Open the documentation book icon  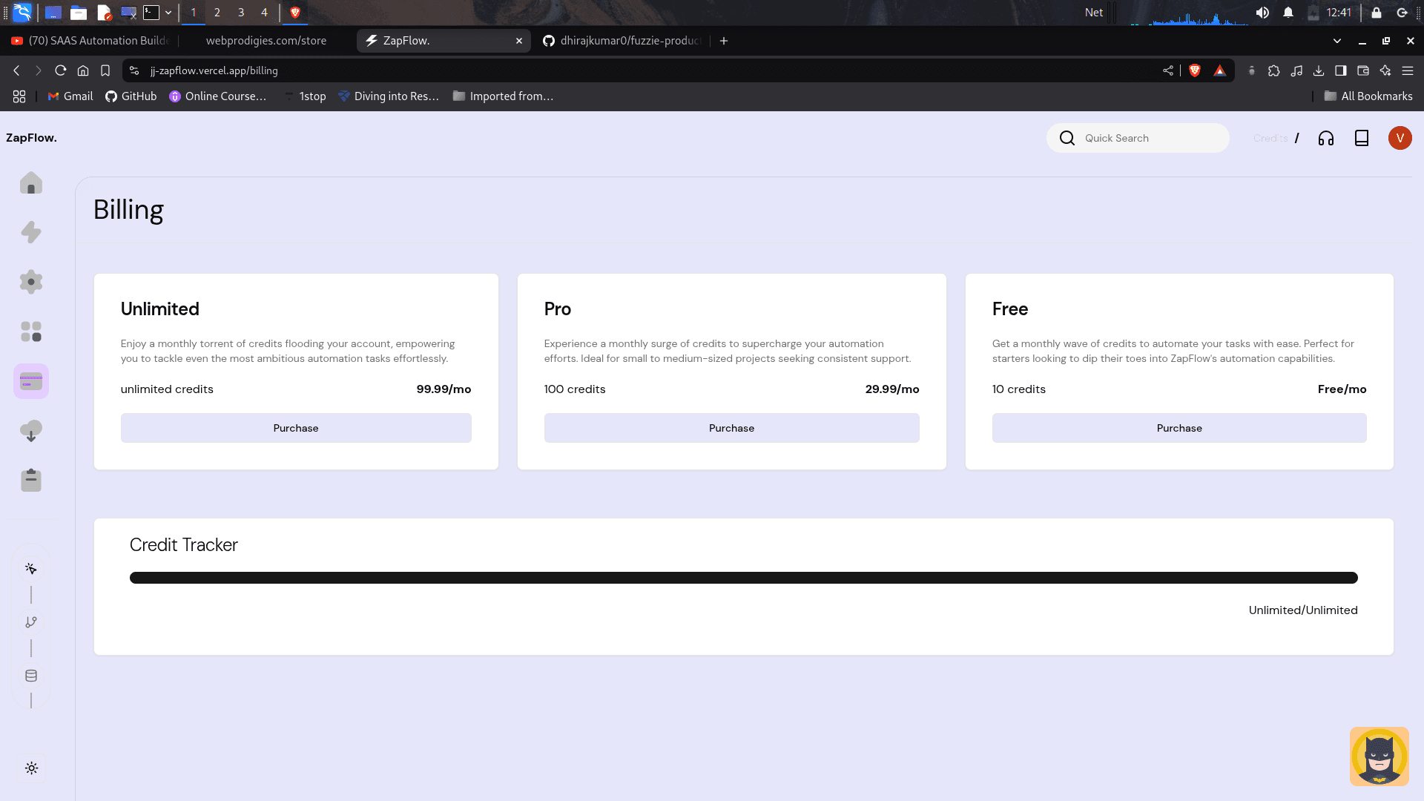click(1362, 138)
